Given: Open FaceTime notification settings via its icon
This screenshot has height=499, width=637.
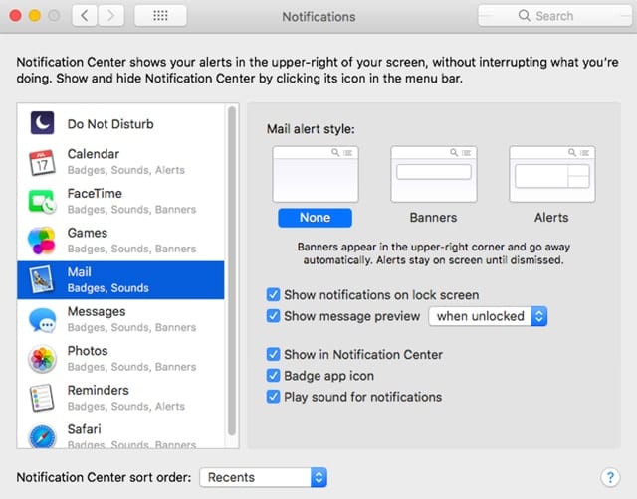Looking at the screenshot, I should [42, 201].
